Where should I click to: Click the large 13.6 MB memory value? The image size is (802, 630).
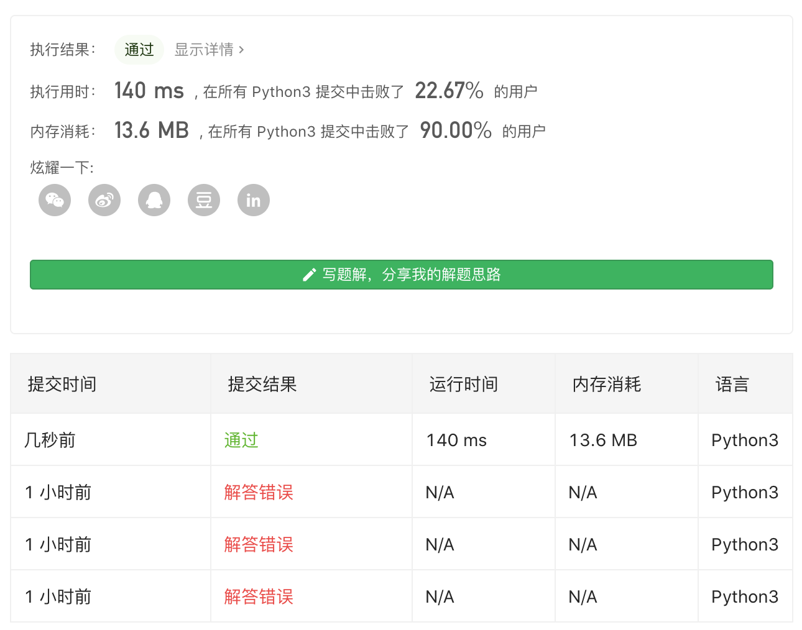[152, 130]
